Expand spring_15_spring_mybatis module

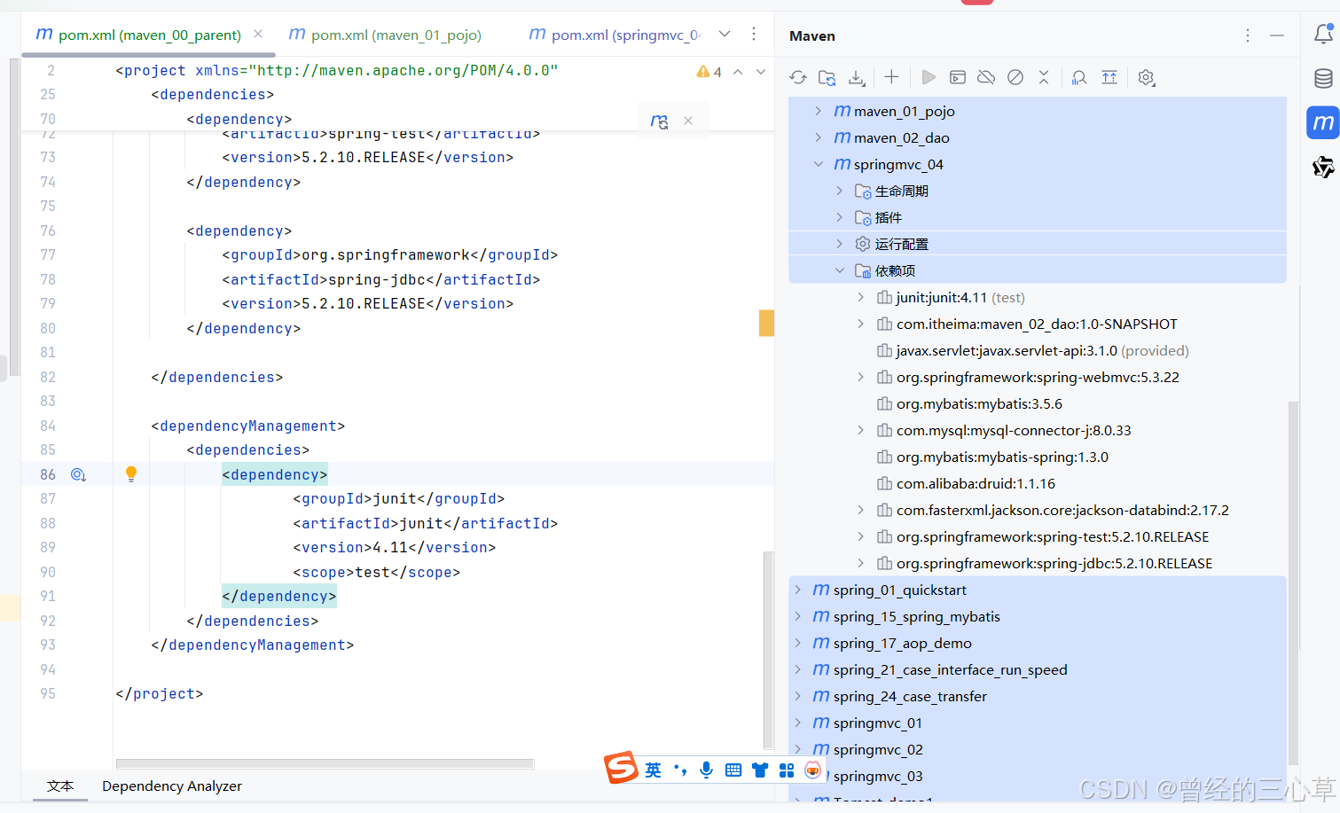797,616
